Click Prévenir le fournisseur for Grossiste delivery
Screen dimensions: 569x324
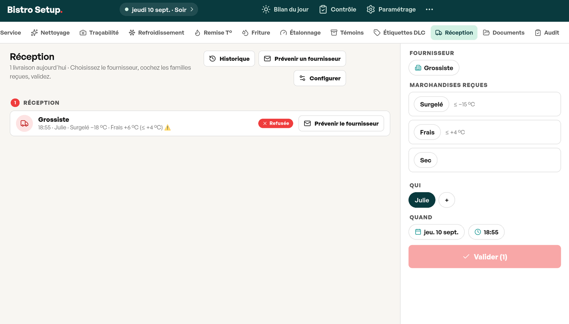[341, 123]
